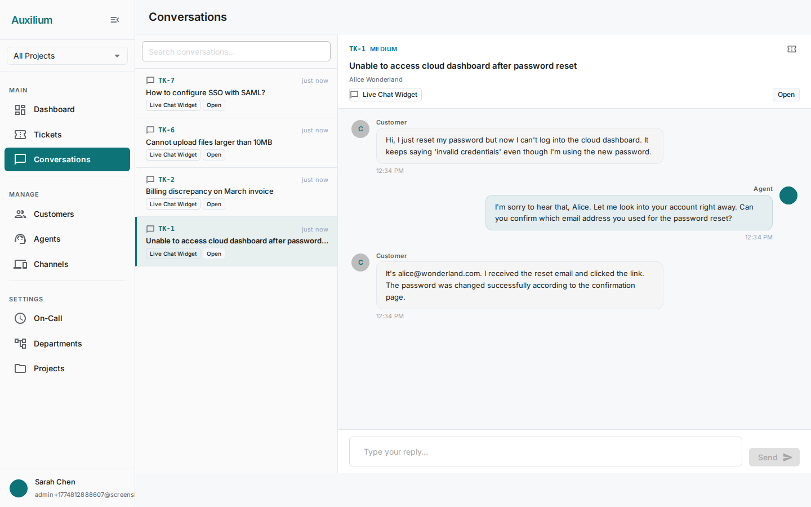
Task: Select the Tickets icon in the sidebar
Action: coord(20,135)
